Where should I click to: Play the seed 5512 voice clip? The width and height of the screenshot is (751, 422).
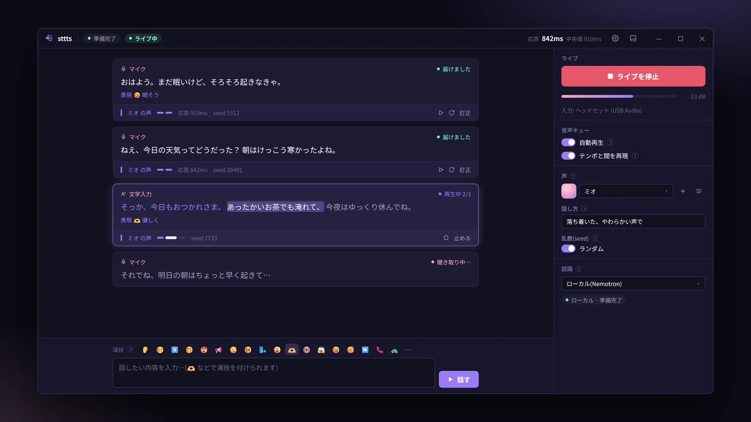coord(441,113)
